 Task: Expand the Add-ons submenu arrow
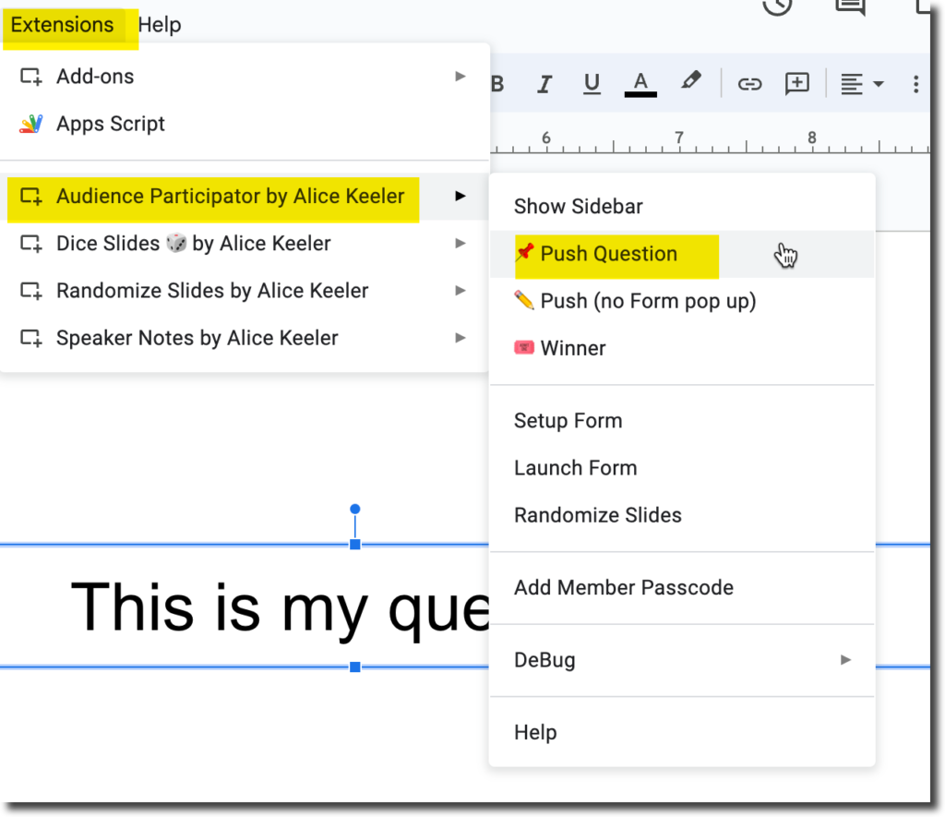(461, 77)
